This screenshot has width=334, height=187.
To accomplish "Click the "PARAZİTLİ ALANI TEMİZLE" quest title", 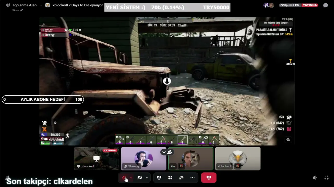I will (272, 30).
